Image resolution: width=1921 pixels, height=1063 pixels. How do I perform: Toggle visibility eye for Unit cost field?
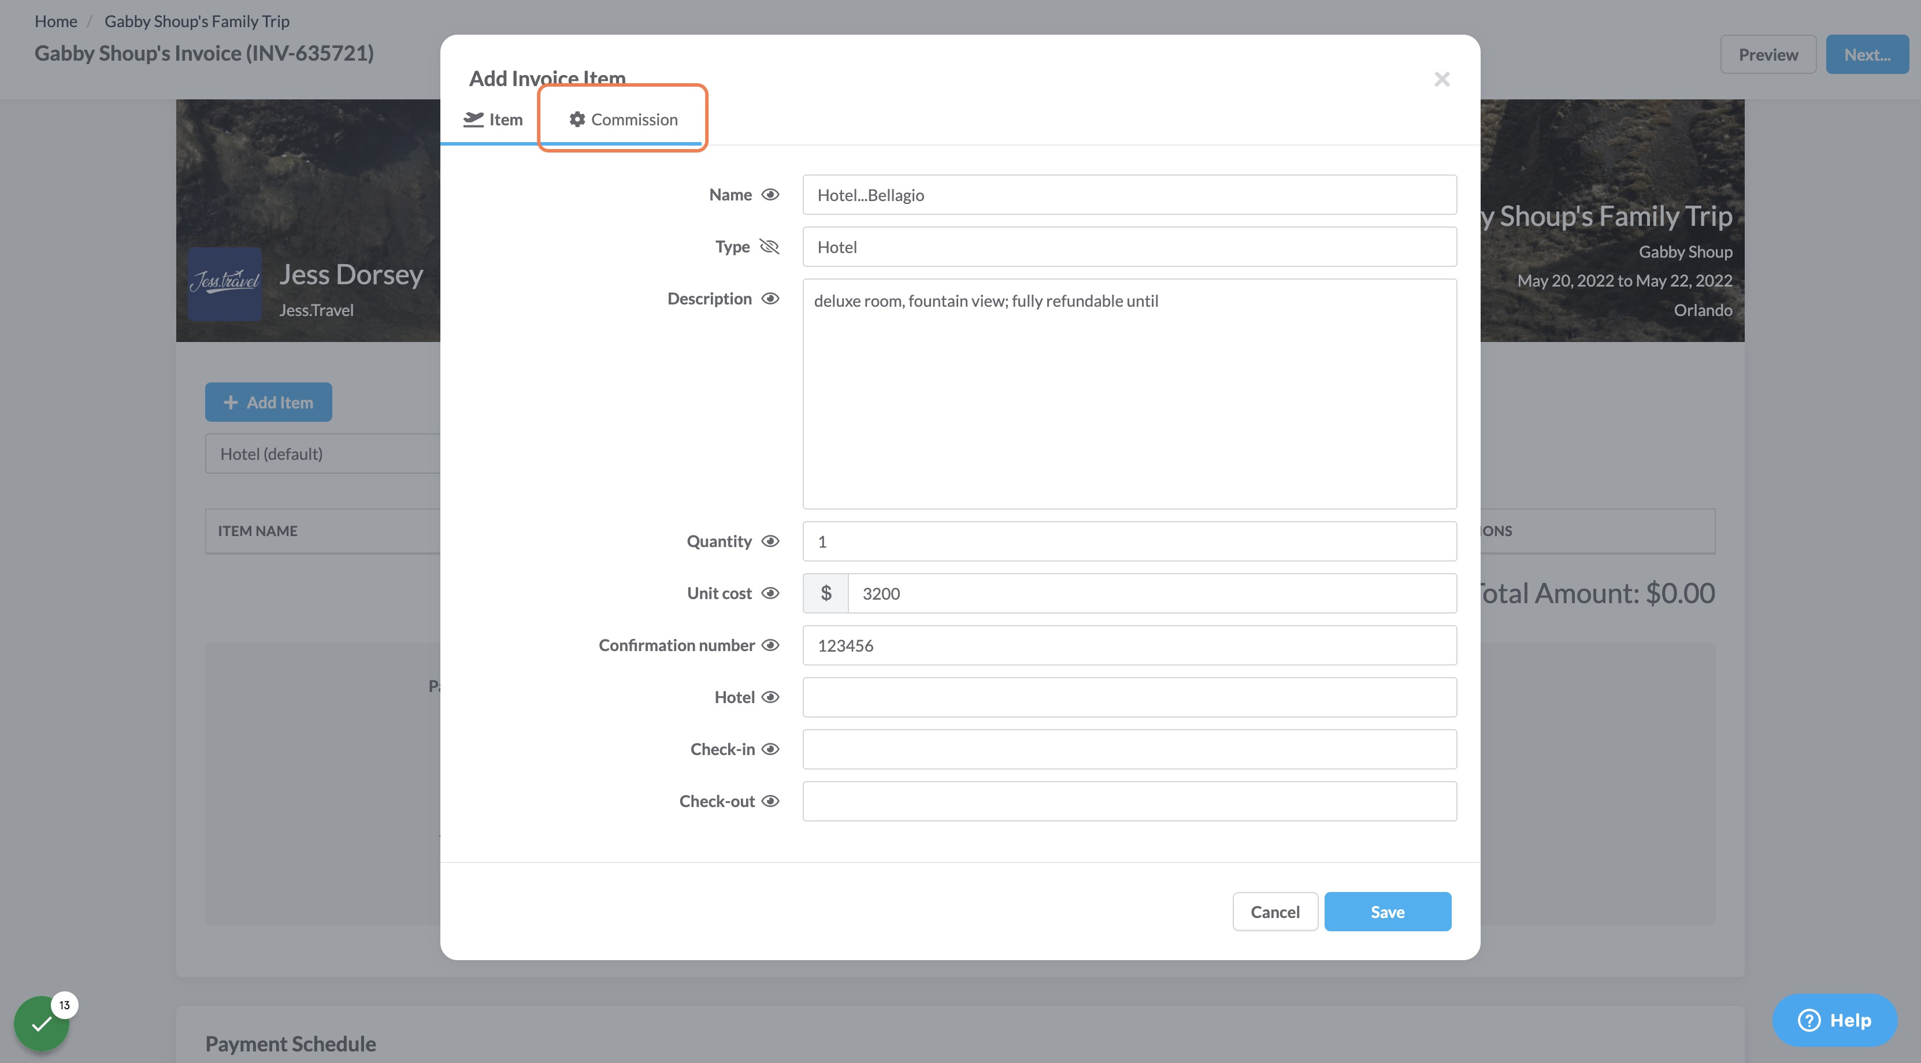pos(770,593)
